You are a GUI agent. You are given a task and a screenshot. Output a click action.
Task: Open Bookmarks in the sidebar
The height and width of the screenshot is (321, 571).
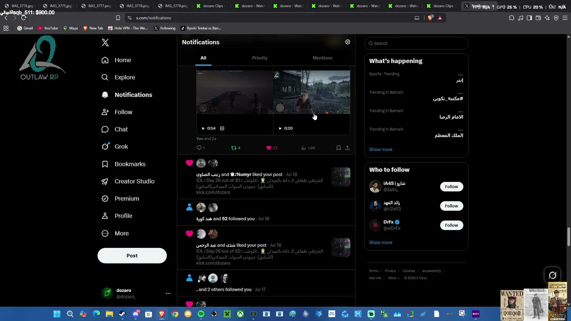pyautogui.click(x=124, y=164)
